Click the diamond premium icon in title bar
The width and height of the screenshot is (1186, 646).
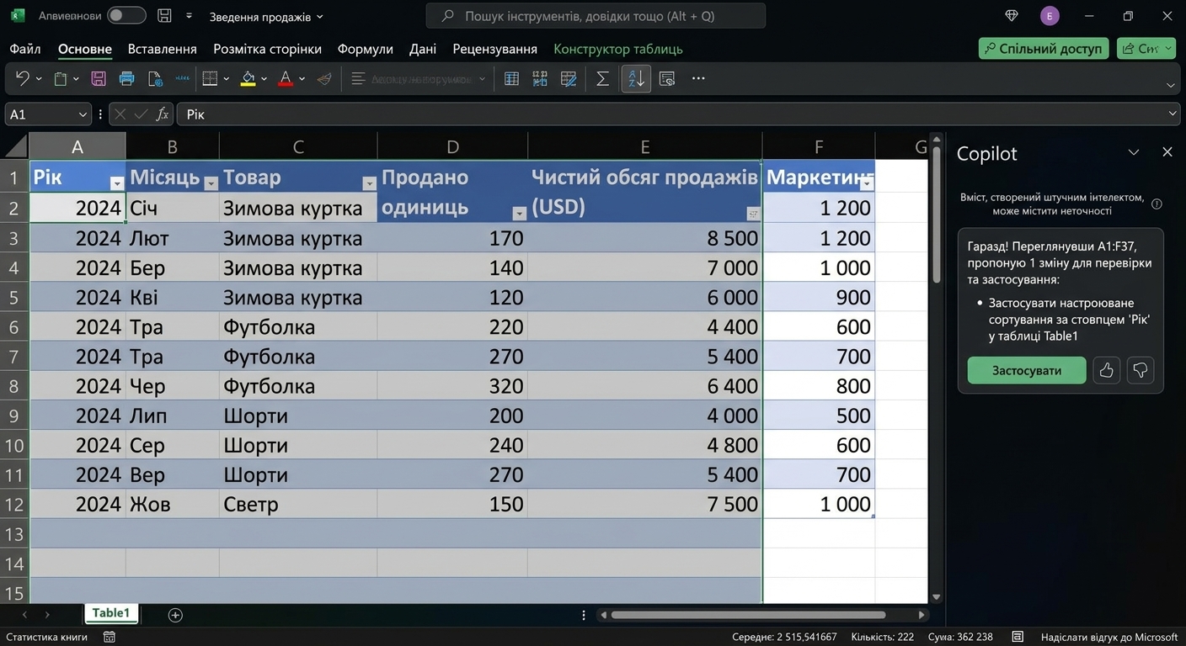coord(1012,16)
